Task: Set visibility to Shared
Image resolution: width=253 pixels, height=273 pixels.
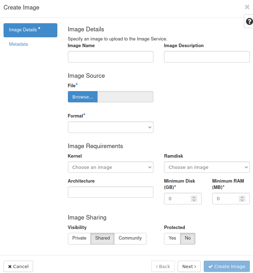Action: pos(102,238)
